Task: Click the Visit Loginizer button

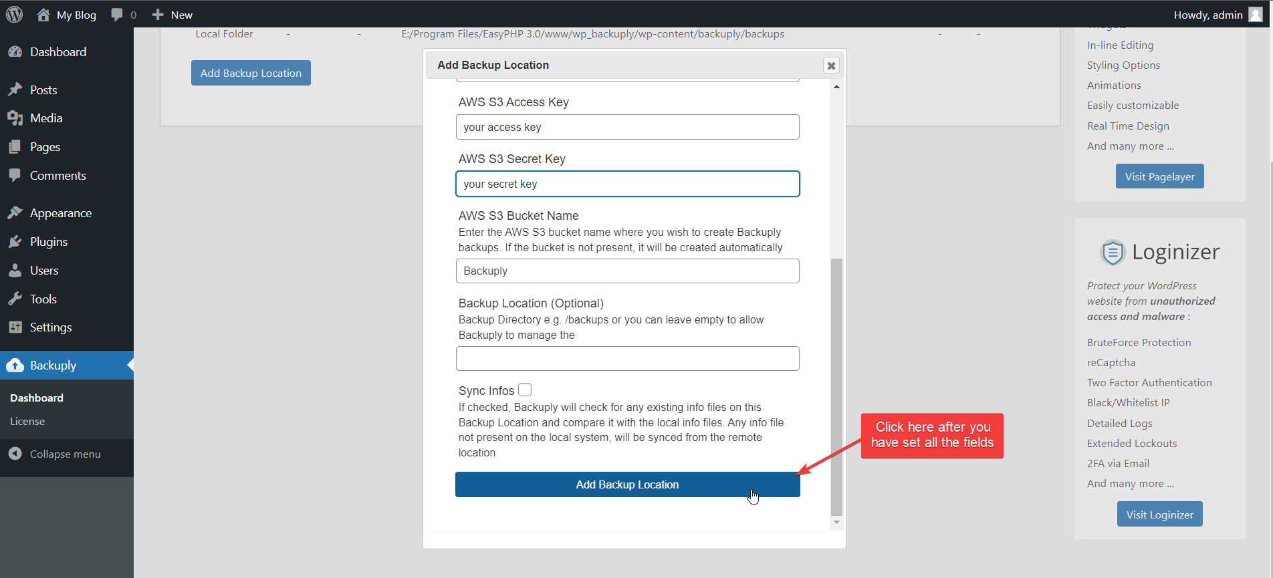Action: [x=1159, y=515]
